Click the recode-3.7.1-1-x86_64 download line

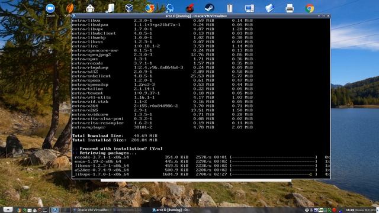point(202,157)
